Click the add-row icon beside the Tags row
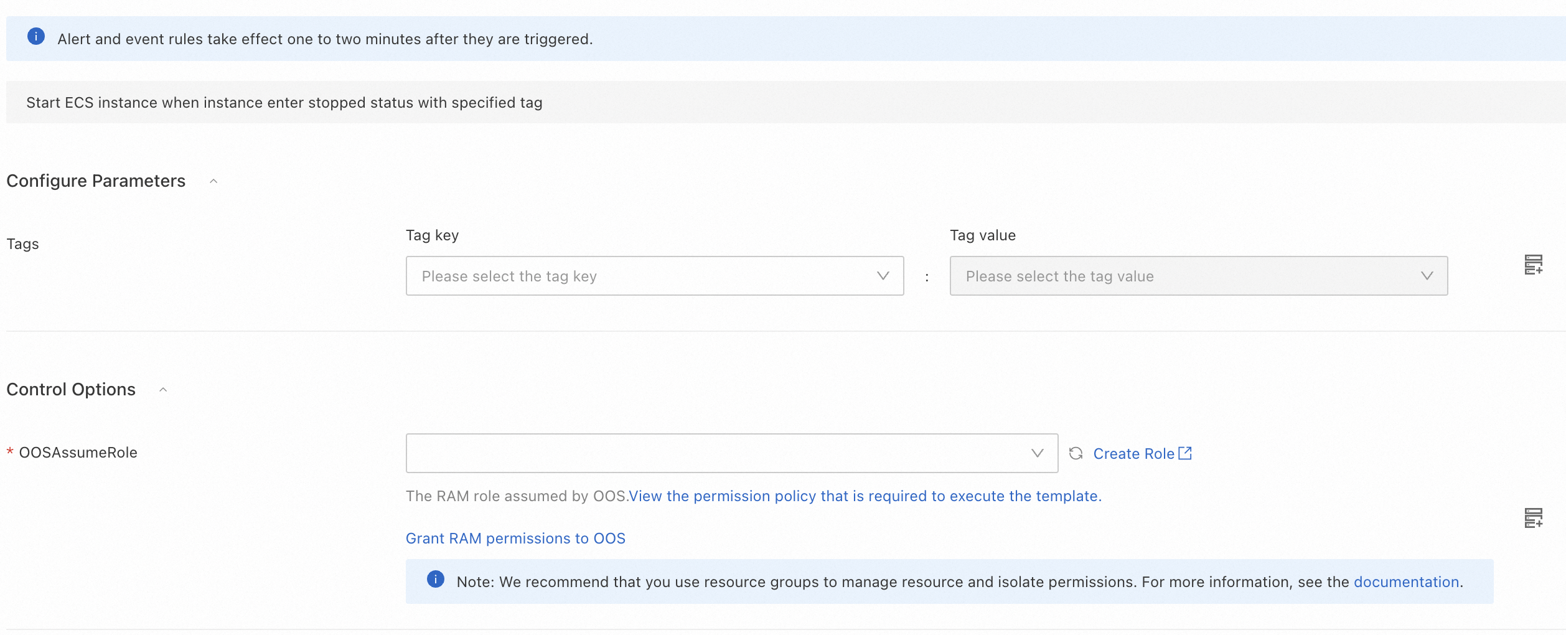 coord(1533,265)
